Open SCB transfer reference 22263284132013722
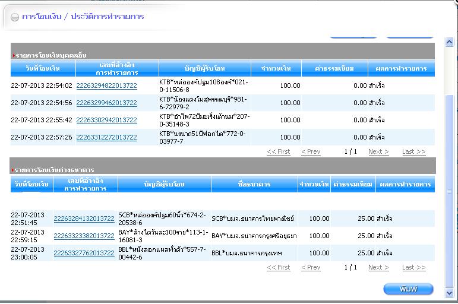 point(84,218)
